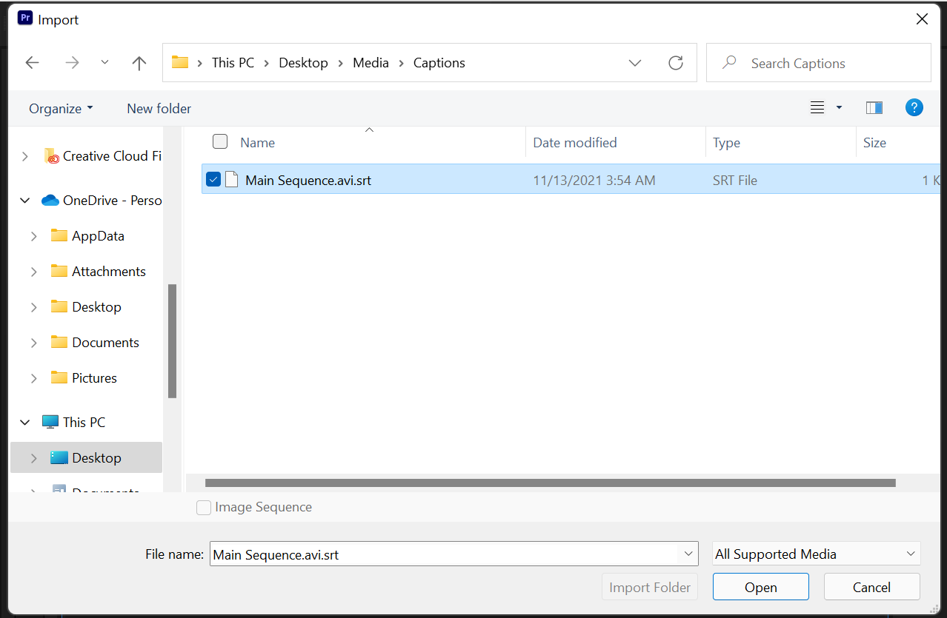
Task: Change the view layout icon
Action: coord(817,108)
